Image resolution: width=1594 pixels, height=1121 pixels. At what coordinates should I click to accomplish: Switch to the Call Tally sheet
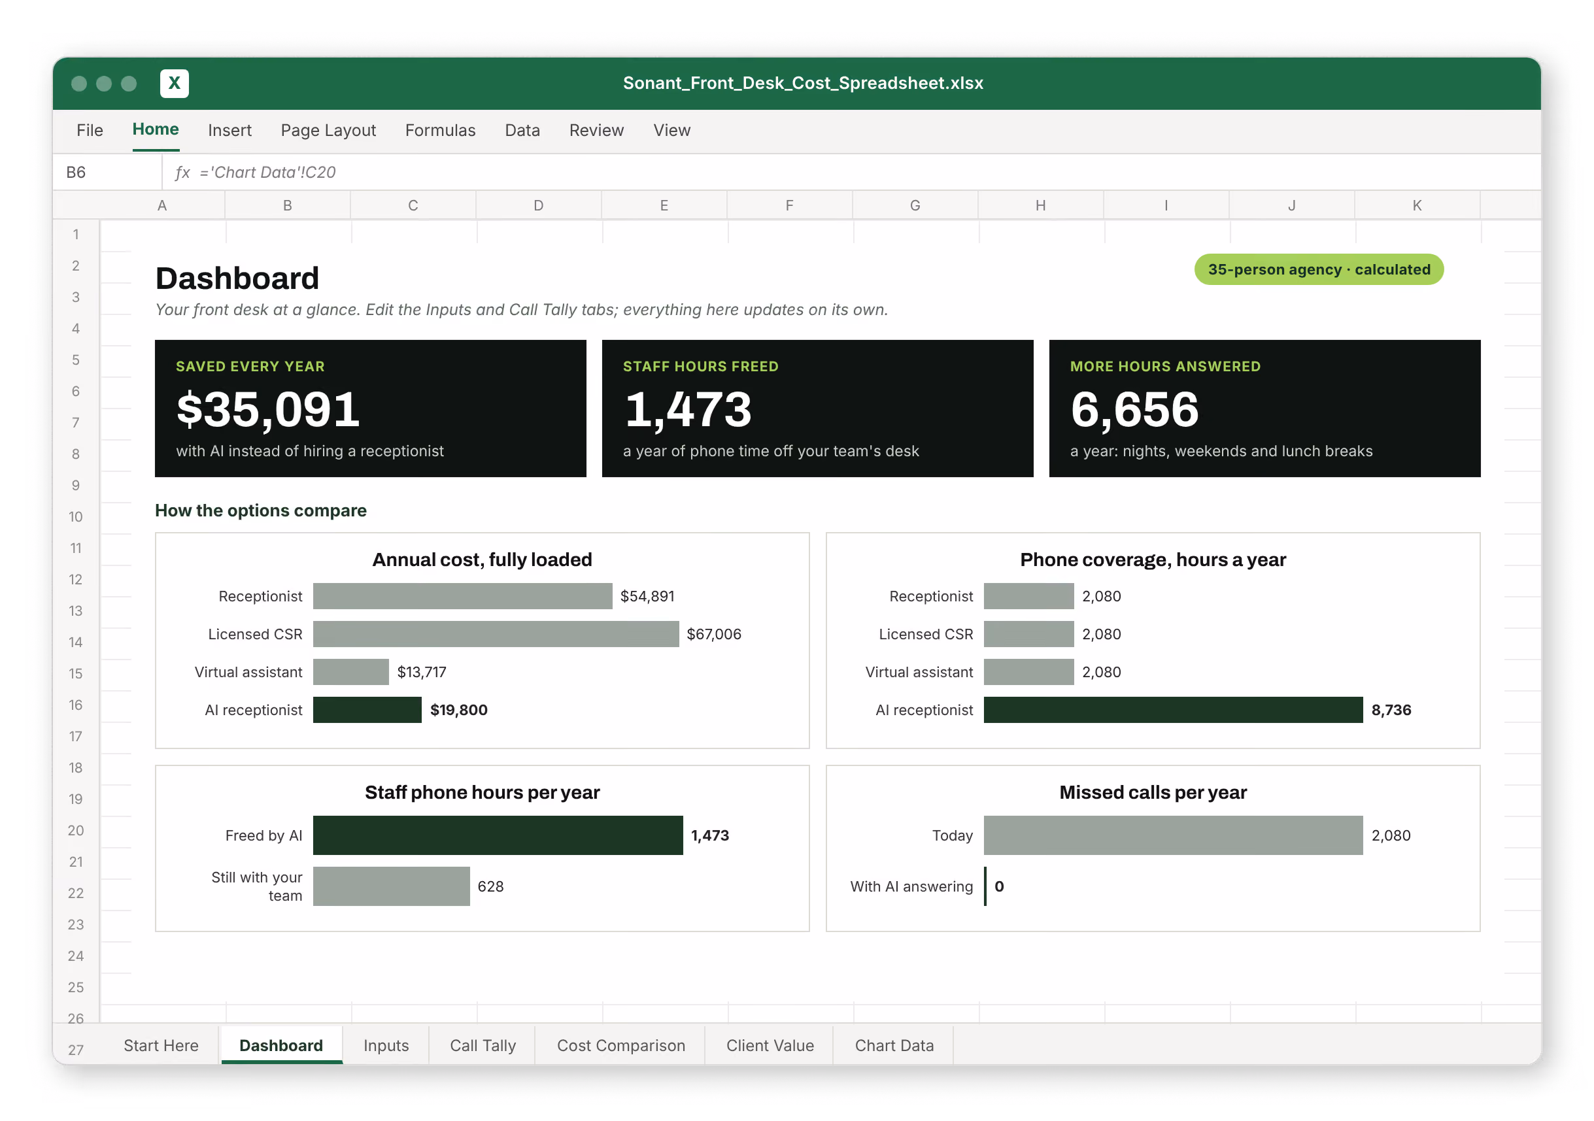coord(483,1045)
